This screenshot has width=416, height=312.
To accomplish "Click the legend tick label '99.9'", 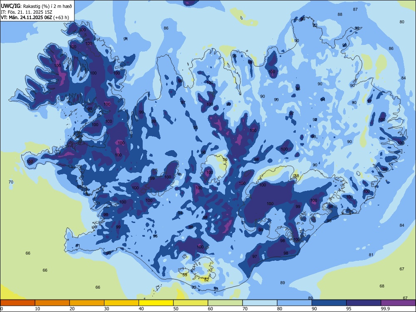I will point(385,309).
